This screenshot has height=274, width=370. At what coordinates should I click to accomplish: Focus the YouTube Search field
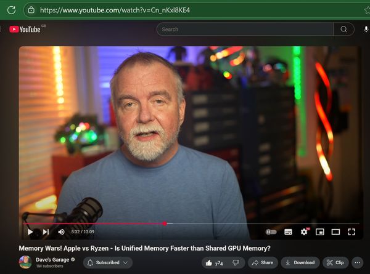click(x=245, y=29)
